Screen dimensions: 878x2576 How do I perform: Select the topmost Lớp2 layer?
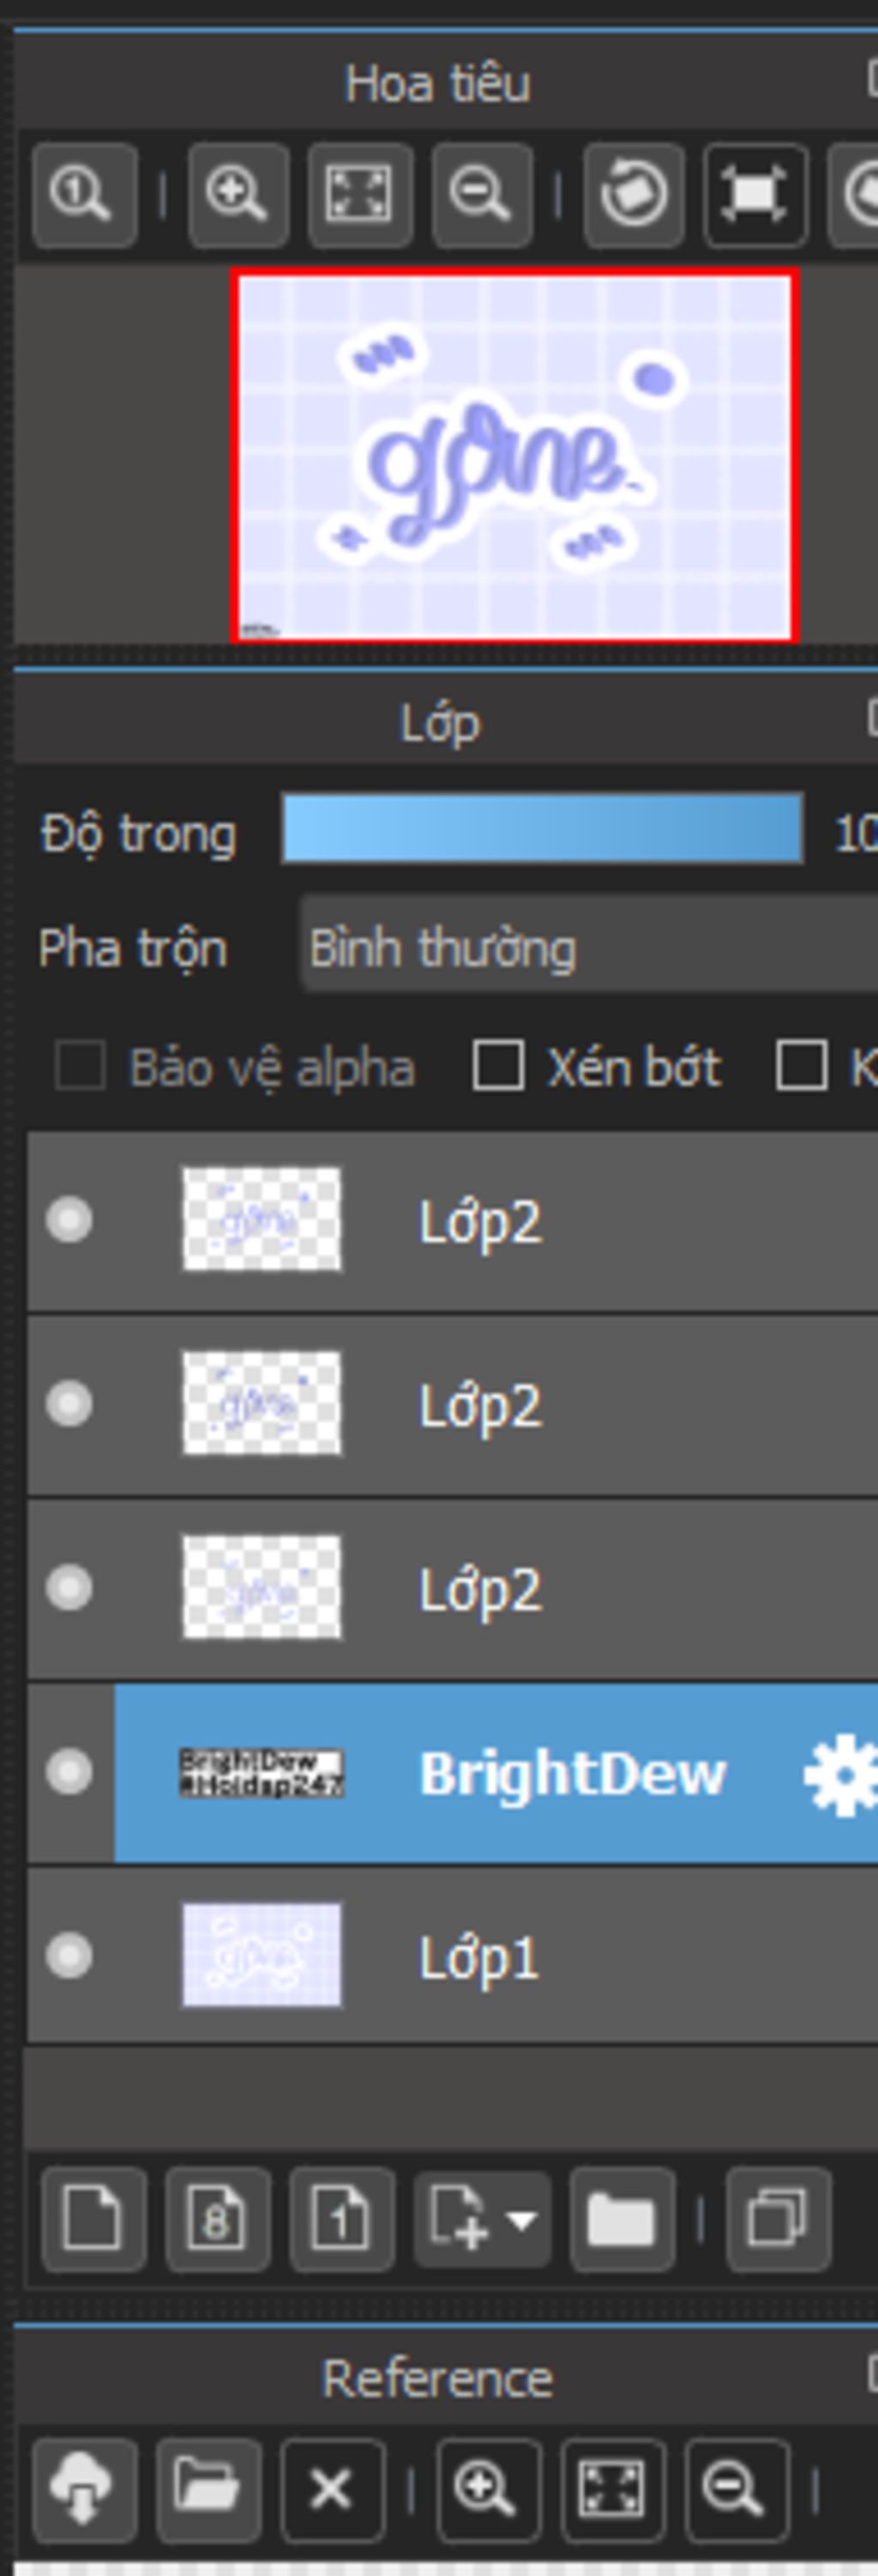(x=453, y=1220)
